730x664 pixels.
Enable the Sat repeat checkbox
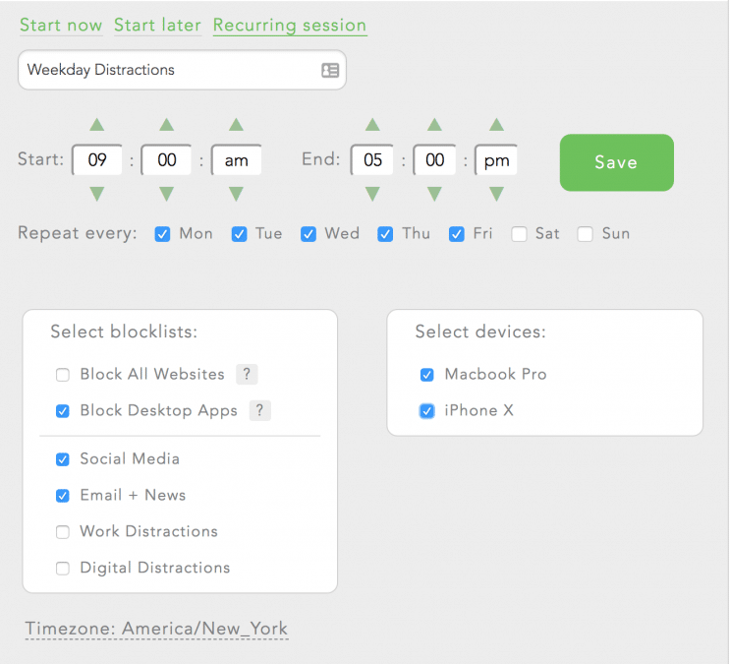(519, 234)
